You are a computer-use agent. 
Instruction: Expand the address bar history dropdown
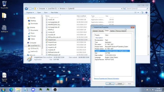pos(122,9)
